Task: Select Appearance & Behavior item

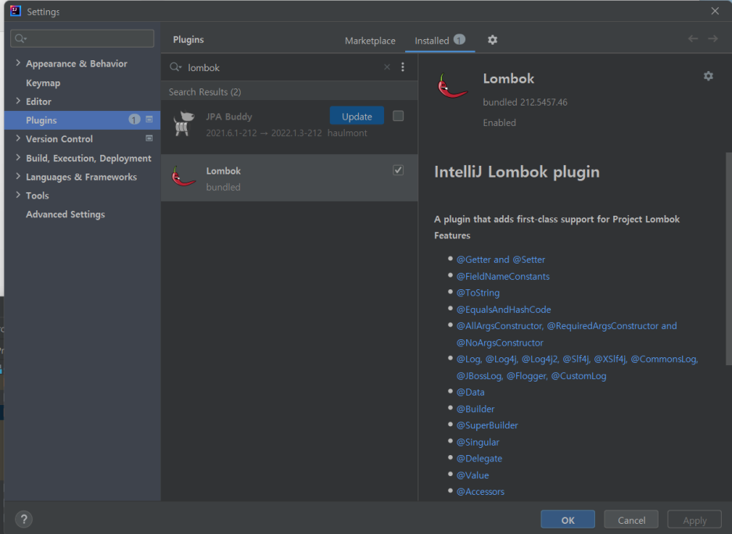Action: point(77,63)
